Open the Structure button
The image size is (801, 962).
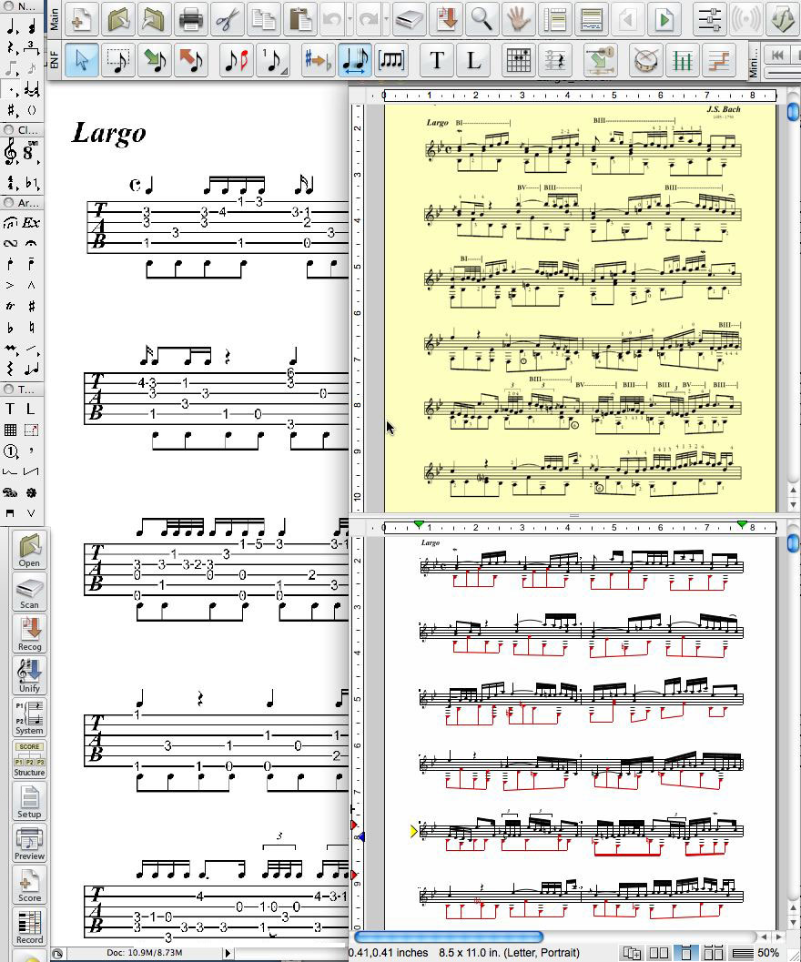[29, 760]
